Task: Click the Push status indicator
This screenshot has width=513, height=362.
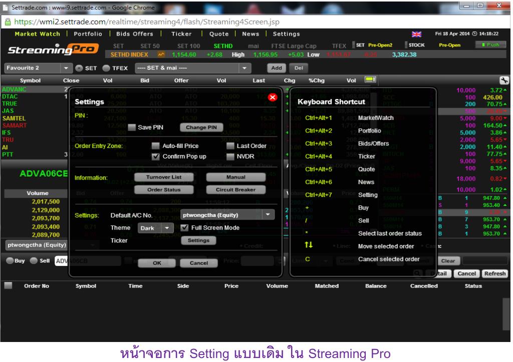Action: [490, 44]
